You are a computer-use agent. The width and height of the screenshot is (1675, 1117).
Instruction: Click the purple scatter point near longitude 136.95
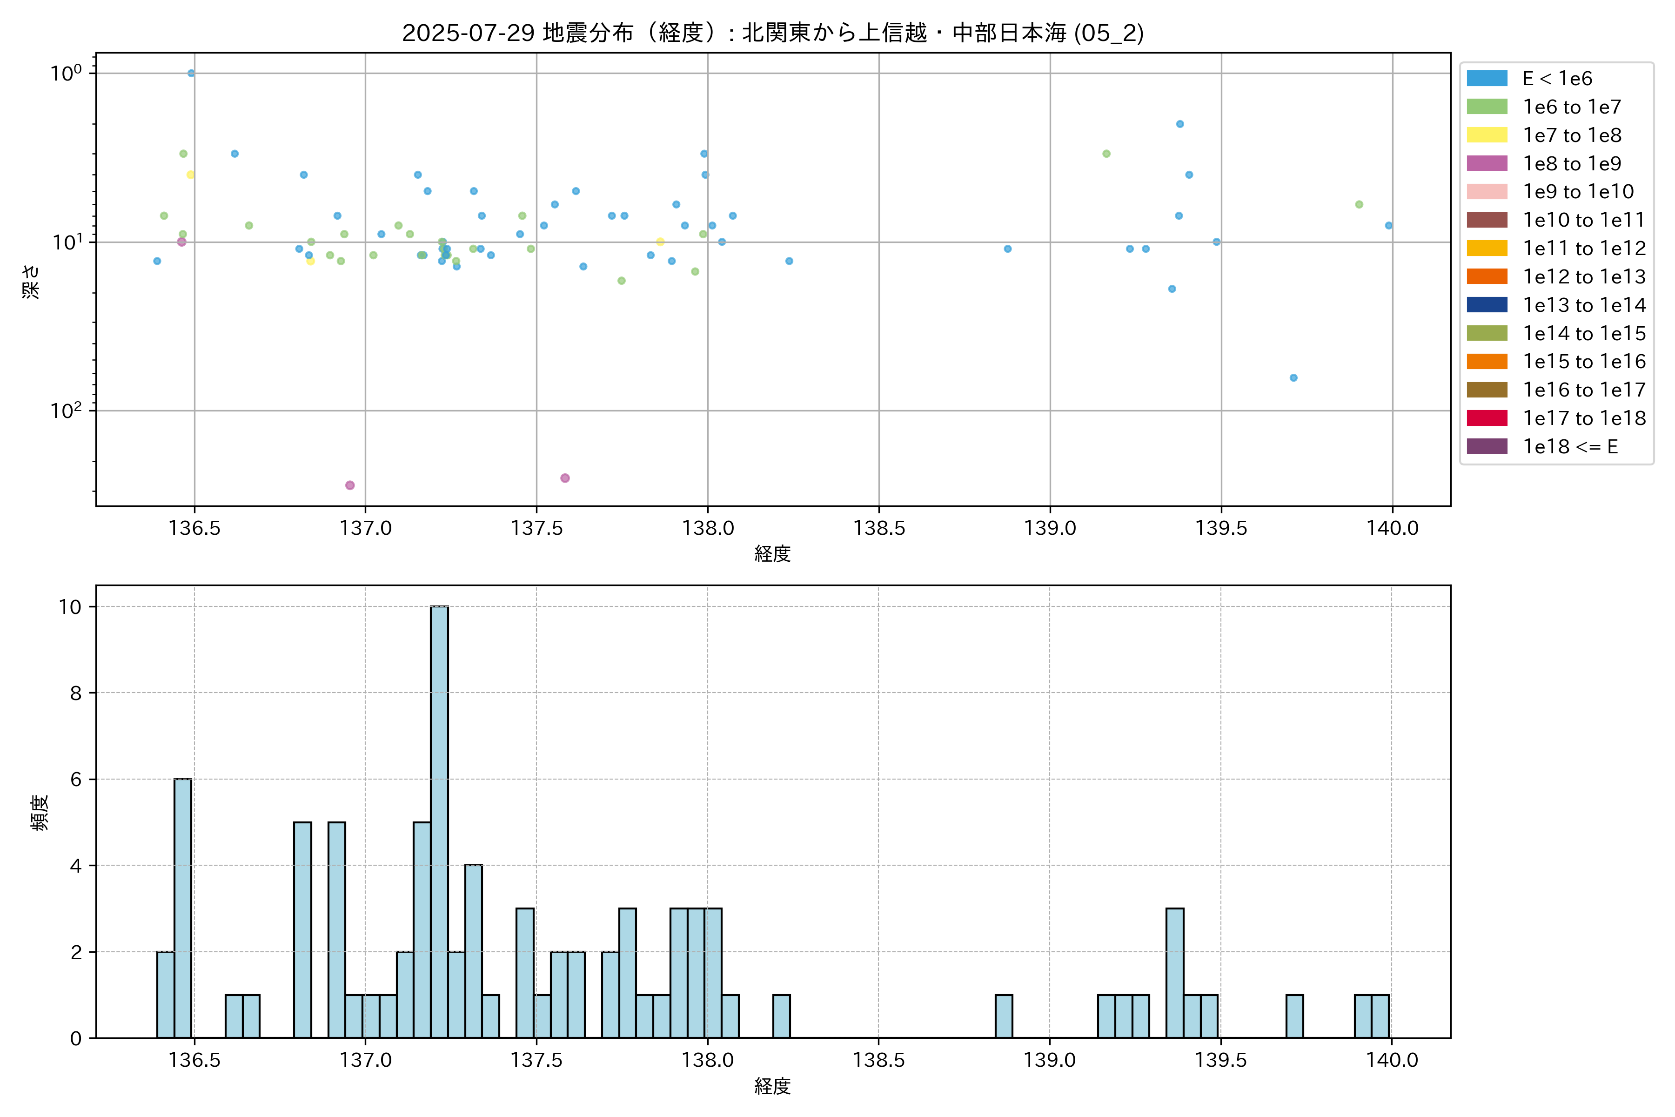point(350,485)
